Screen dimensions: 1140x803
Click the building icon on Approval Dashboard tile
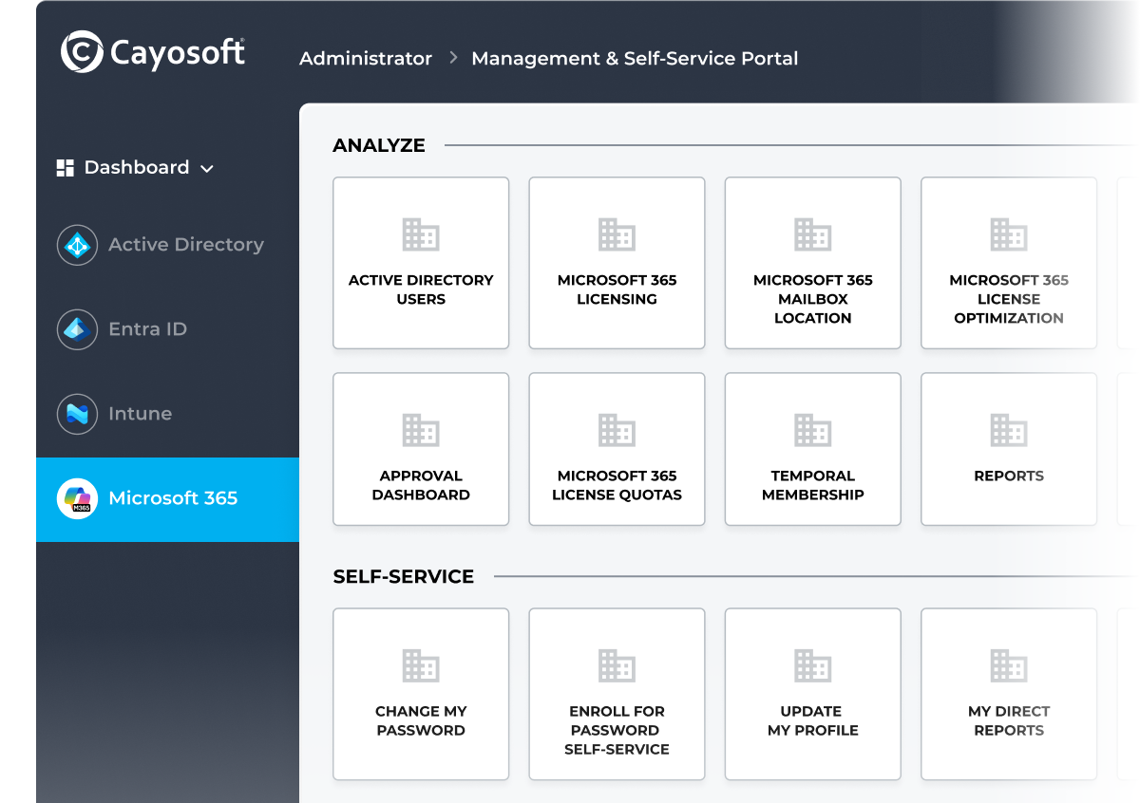tap(421, 430)
